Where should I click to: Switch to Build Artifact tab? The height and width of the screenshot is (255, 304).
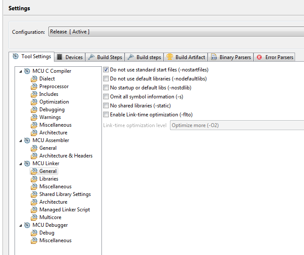186,57
